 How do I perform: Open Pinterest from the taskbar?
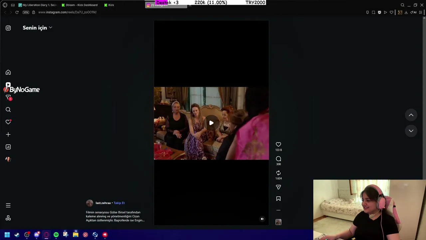(x=86, y=235)
